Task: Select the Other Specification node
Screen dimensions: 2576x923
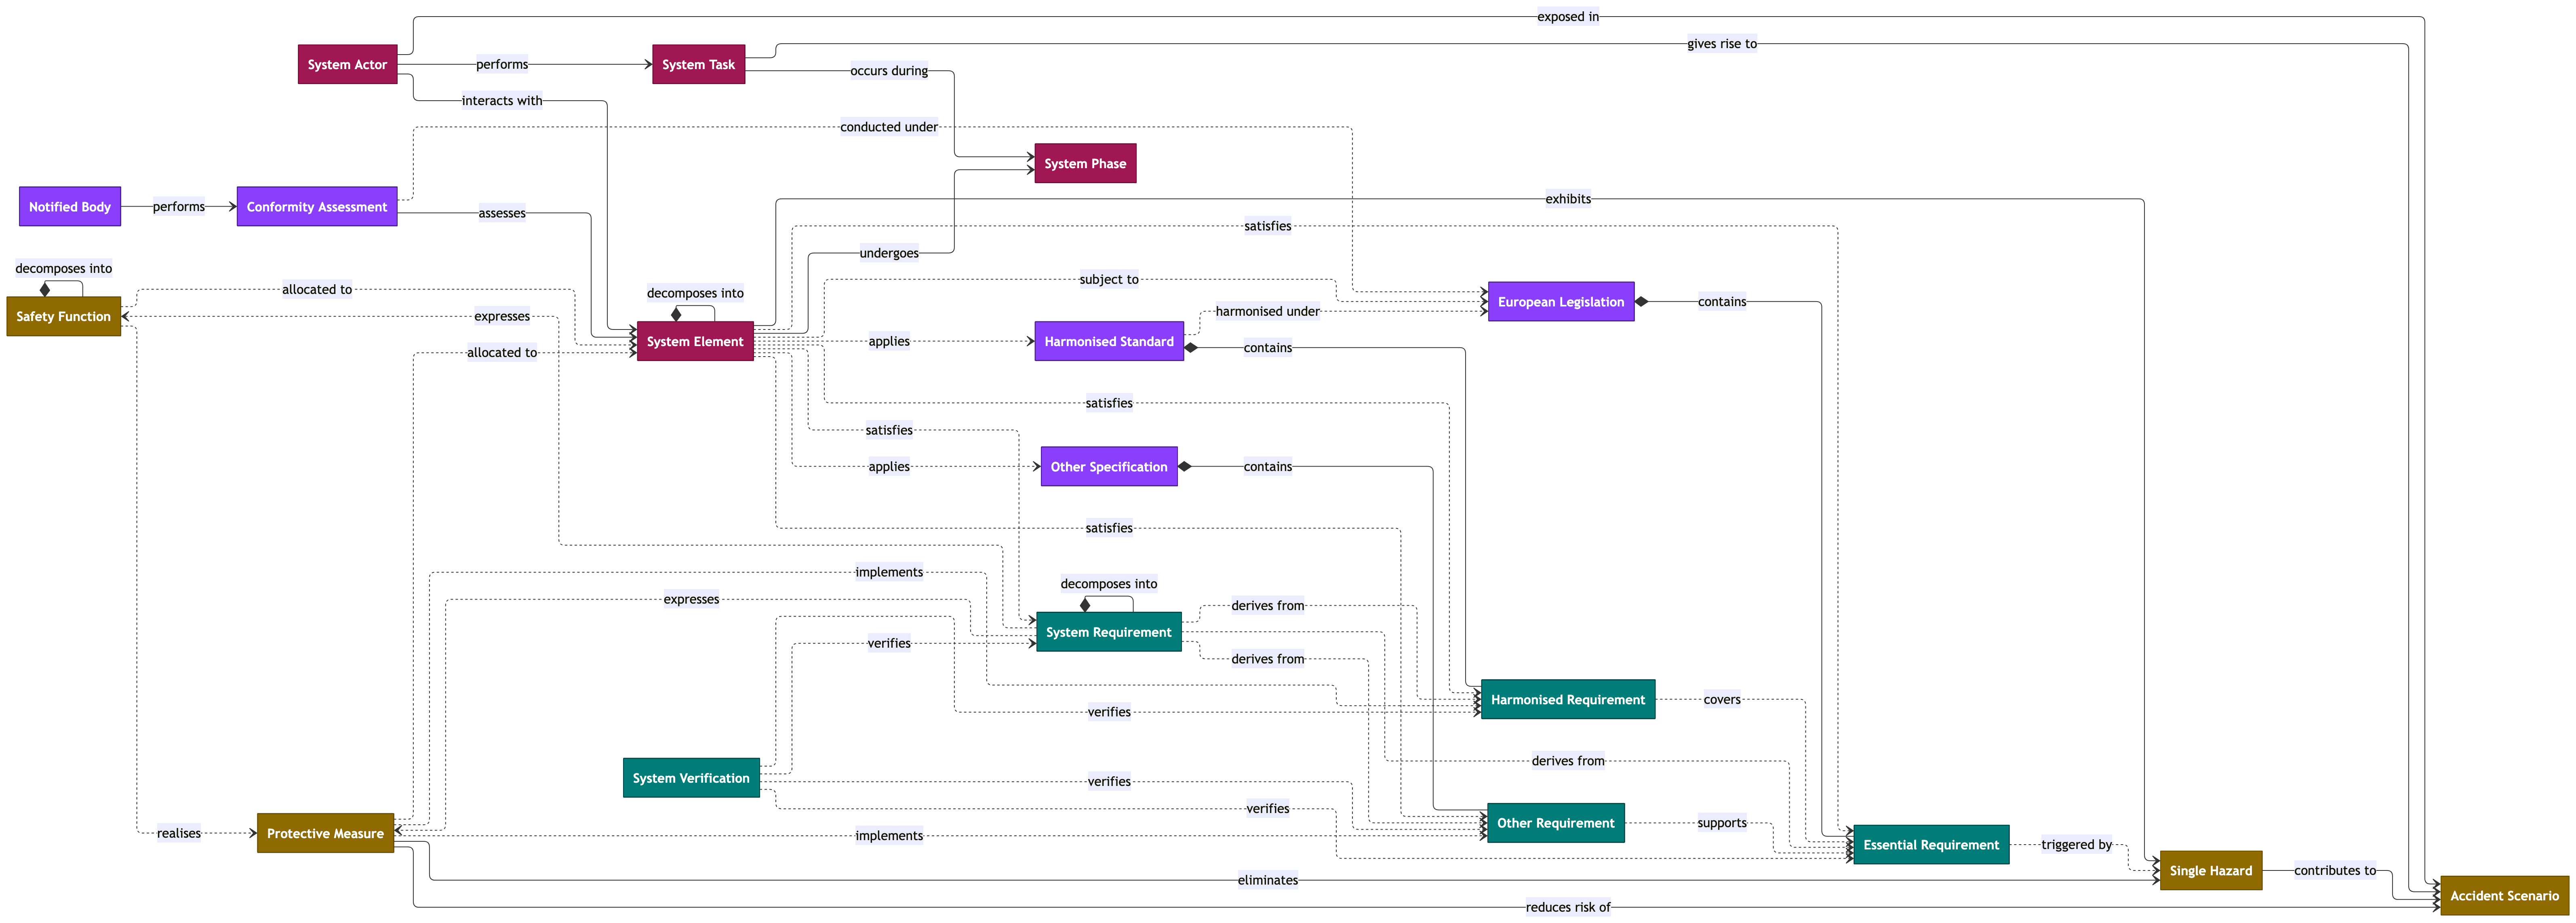Action: (x=1109, y=467)
